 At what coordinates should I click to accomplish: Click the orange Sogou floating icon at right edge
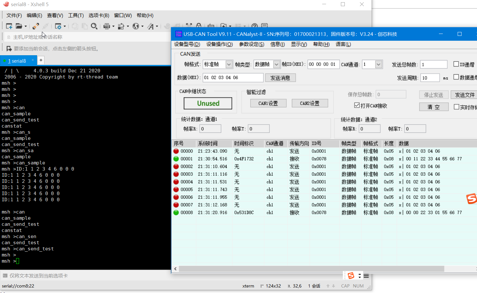coord(472,198)
